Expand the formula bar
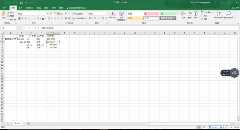240x130 pixels. click(238, 28)
